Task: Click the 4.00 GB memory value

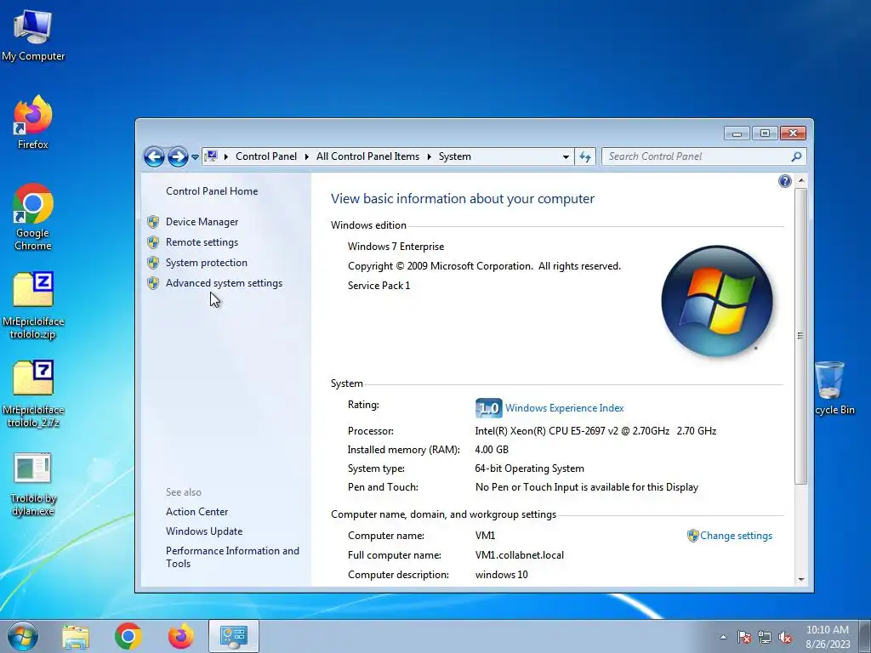Action: click(x=492, y=450)
